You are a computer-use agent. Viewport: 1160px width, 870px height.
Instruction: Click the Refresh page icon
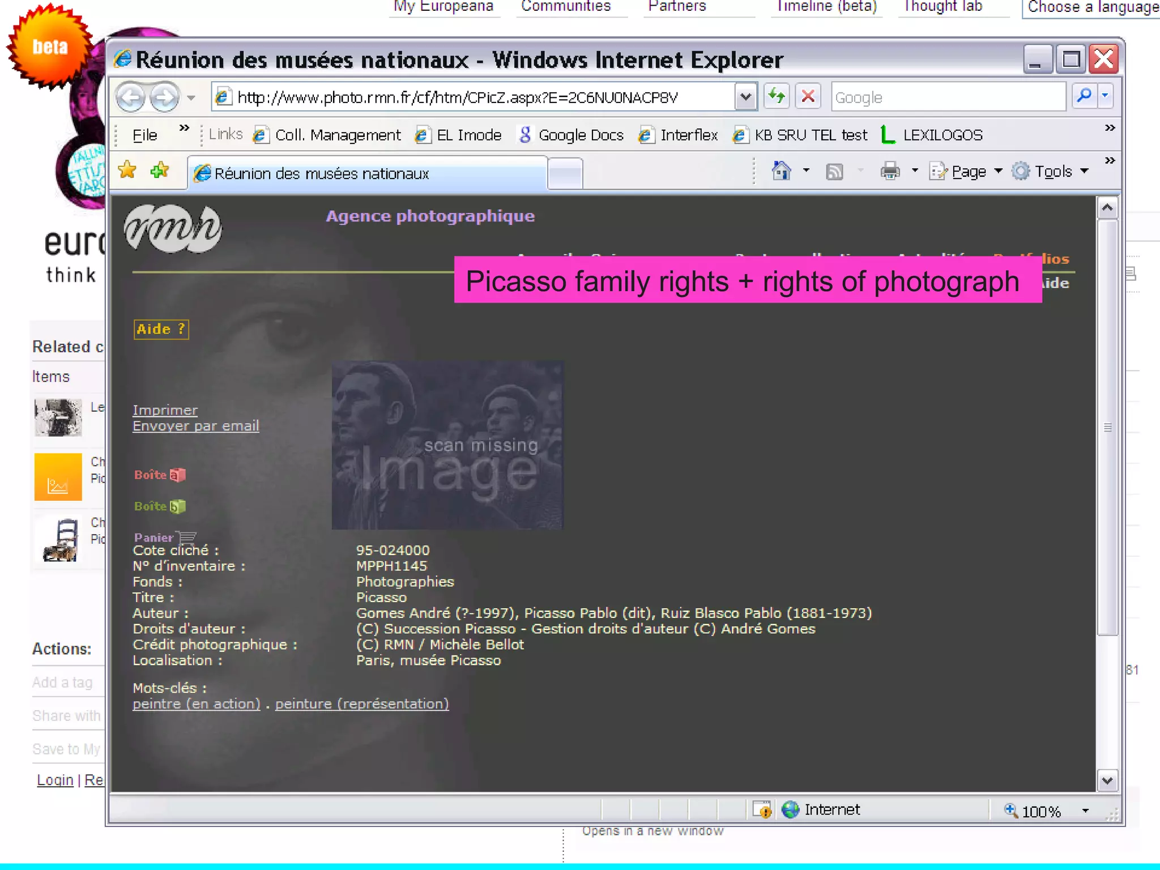tap(777, 96)
